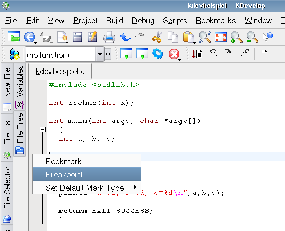Click the Step over braces icon

[x=214, y=54]
